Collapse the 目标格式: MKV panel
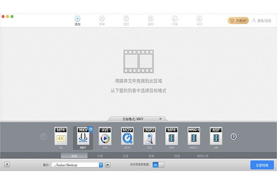The height and width of the screenshot is (184, 277). click(x=160, y=119)
